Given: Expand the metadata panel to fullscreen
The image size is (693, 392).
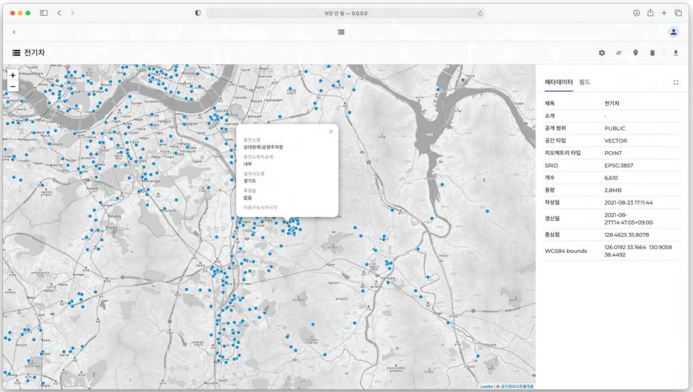Looking at the screenshot, I should [x=676, y=83].
